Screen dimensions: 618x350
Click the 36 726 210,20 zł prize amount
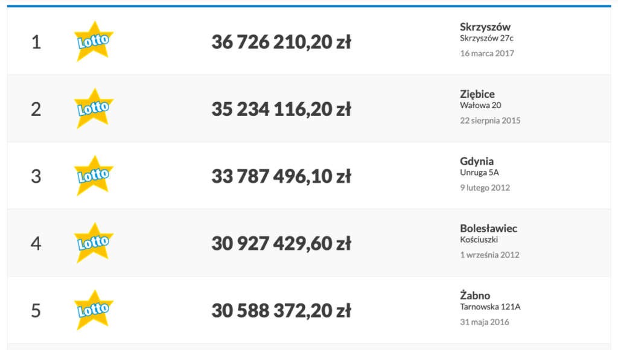(x=281, y=42)
